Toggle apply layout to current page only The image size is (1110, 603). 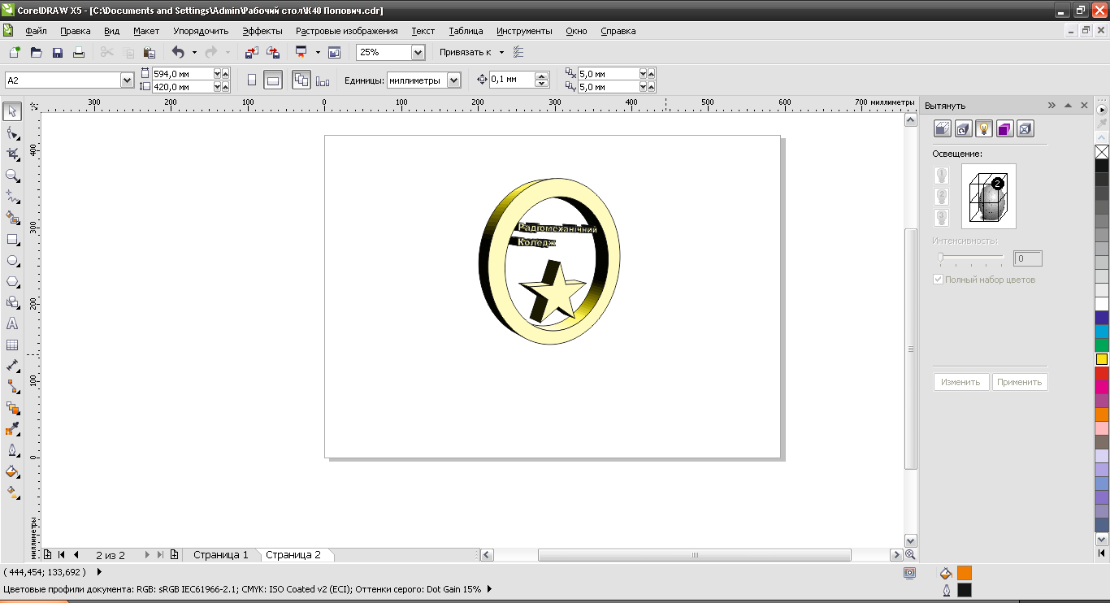point(323,80)
